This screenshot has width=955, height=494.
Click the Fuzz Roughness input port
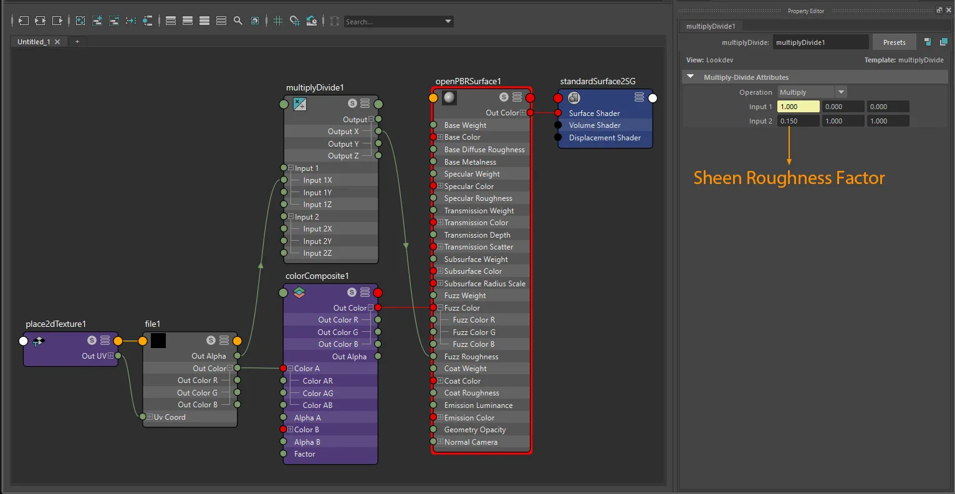click(433, 356)
